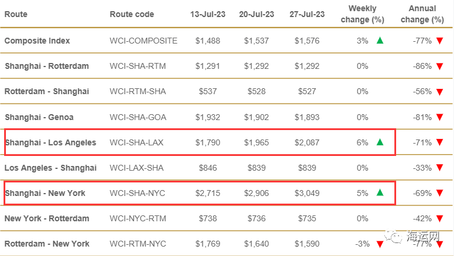Click the Shanghai - Genoa route name

39,117
